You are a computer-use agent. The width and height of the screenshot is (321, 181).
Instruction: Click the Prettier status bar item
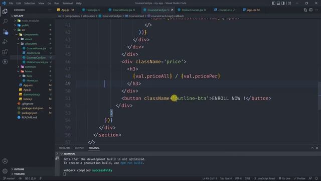[299, 178]
